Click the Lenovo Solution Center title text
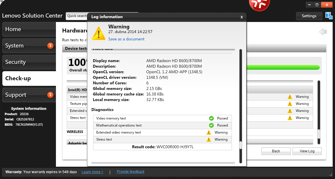 pos(32,16)
